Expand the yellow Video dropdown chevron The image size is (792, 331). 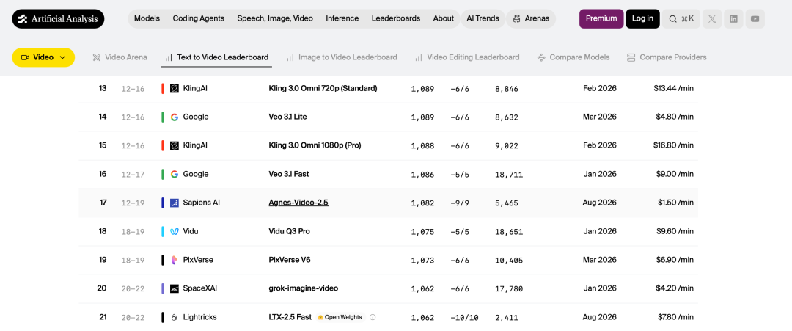[x=62, y=57]
